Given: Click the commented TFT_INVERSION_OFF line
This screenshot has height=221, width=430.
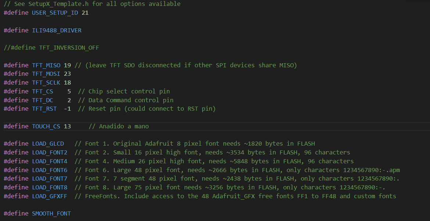Looking at the screenshot, I should (51, 48).
